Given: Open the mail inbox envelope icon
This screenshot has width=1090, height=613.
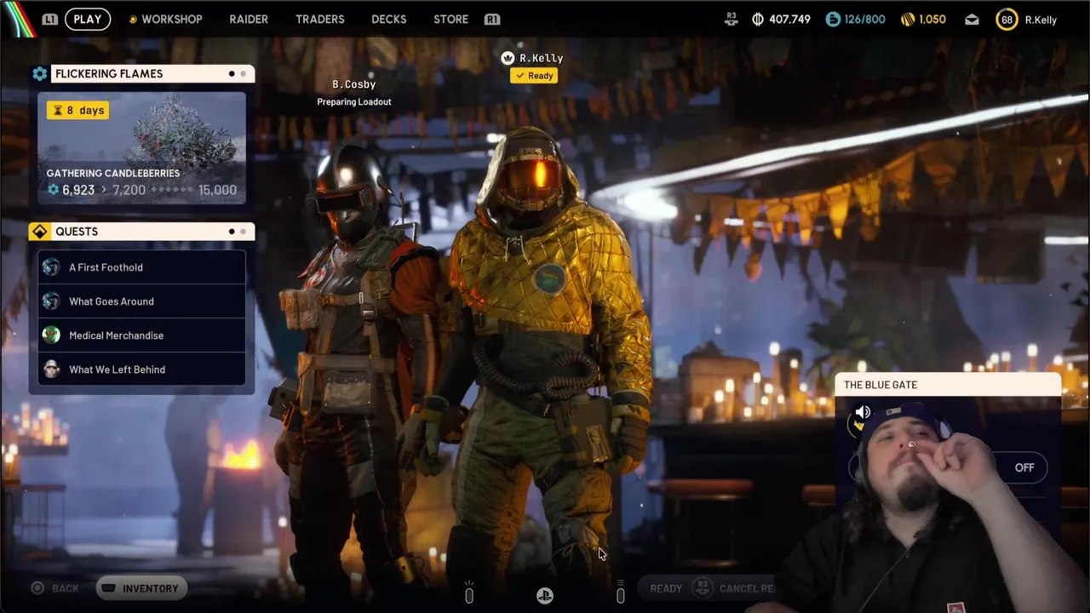Looking at the screenshot, I should 972,20.
